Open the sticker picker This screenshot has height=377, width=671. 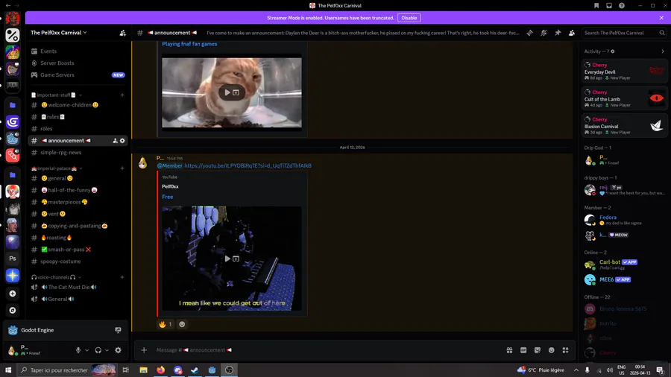pos(538,350)
